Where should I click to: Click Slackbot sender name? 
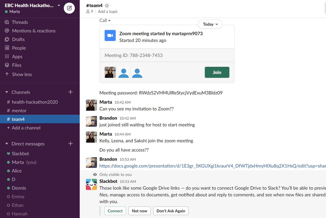click(x=108, y=181)
